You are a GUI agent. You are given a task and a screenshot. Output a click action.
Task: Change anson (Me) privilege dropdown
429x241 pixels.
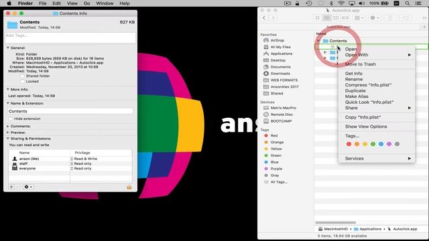point(84,159)
